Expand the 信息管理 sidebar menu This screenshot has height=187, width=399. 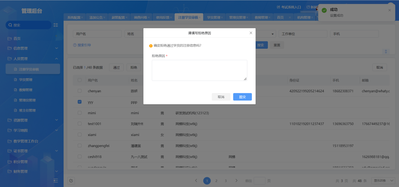(32, 48)
